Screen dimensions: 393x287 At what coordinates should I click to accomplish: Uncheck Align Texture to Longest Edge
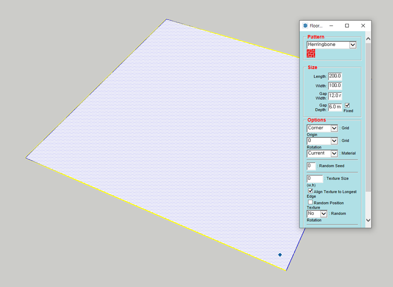pos(310,191)
